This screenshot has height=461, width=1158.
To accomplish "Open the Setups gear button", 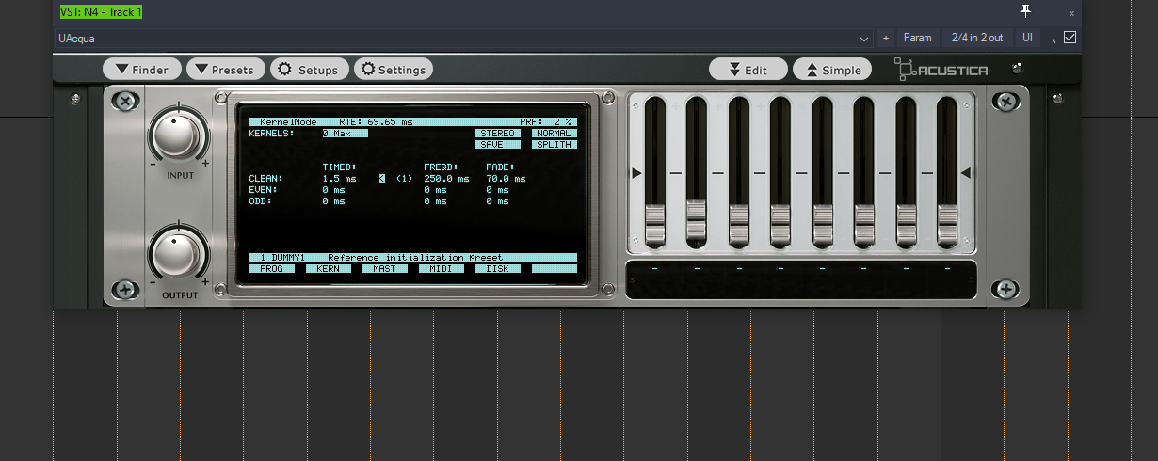I will pyautogui.click(x=310, y=70).
